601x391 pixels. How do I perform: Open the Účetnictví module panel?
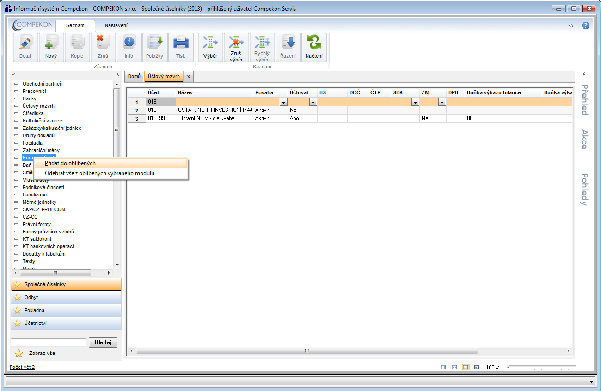point(66,323)
